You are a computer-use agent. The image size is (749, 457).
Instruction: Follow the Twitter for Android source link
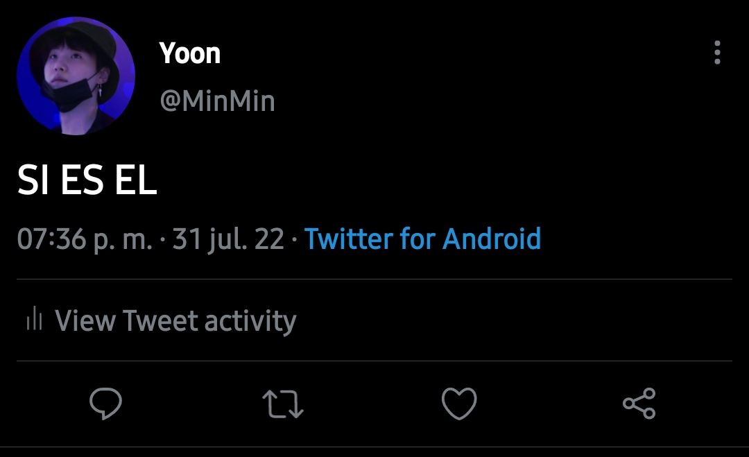point(422,239)
